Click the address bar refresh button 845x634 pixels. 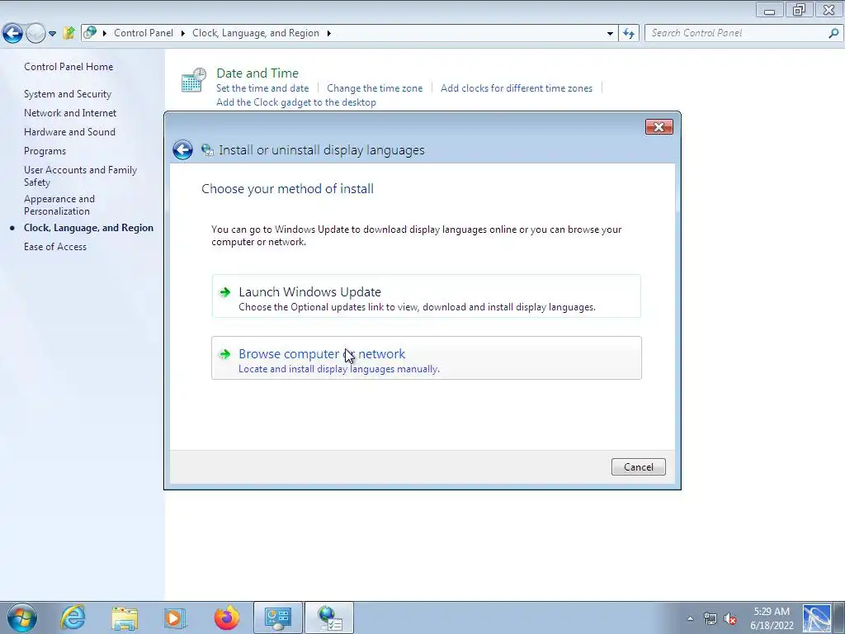click(x=628, y=33)
